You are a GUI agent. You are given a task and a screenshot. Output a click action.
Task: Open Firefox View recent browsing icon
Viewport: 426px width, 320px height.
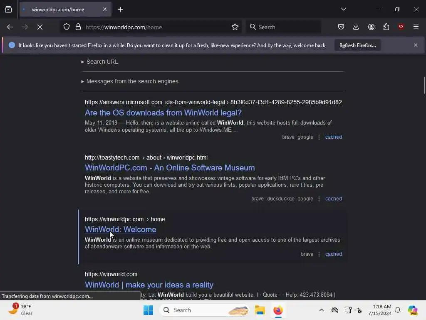[8, 10]
